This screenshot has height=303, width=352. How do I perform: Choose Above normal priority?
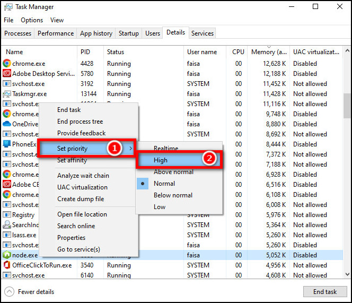point(179,172)
